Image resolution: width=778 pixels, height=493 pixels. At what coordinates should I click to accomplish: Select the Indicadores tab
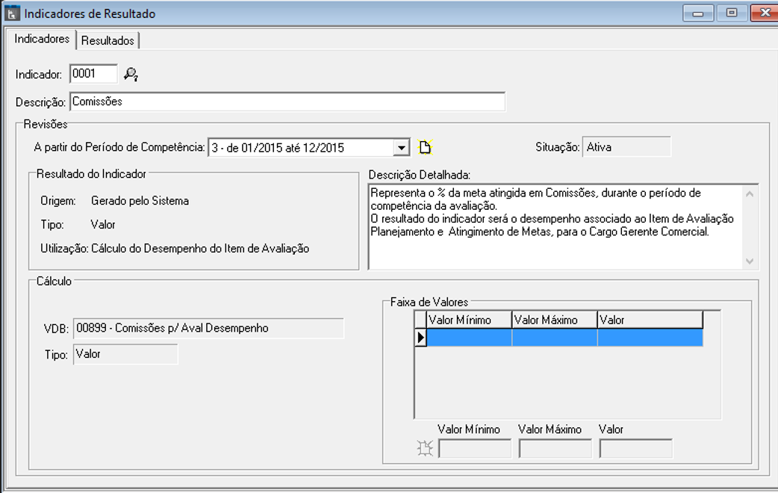pyautogui.click(x=42, y=39)
